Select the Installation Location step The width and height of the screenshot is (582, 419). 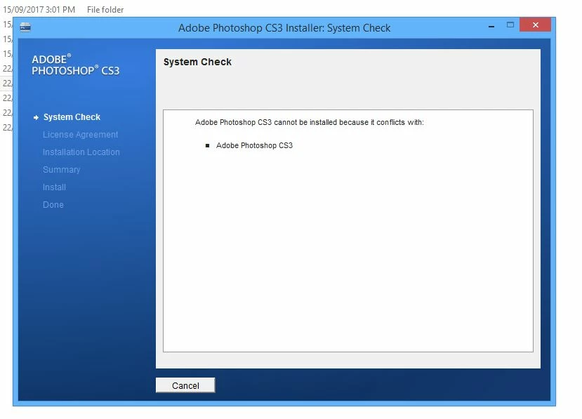(81, 152)
